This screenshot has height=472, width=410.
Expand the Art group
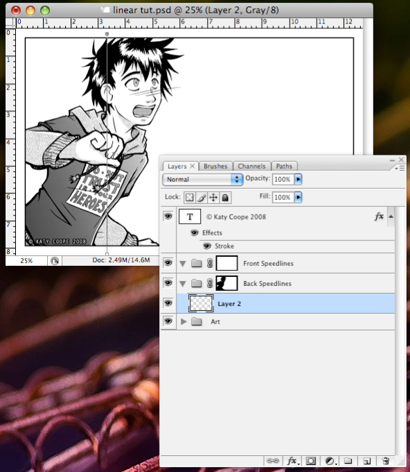[184, 321]
